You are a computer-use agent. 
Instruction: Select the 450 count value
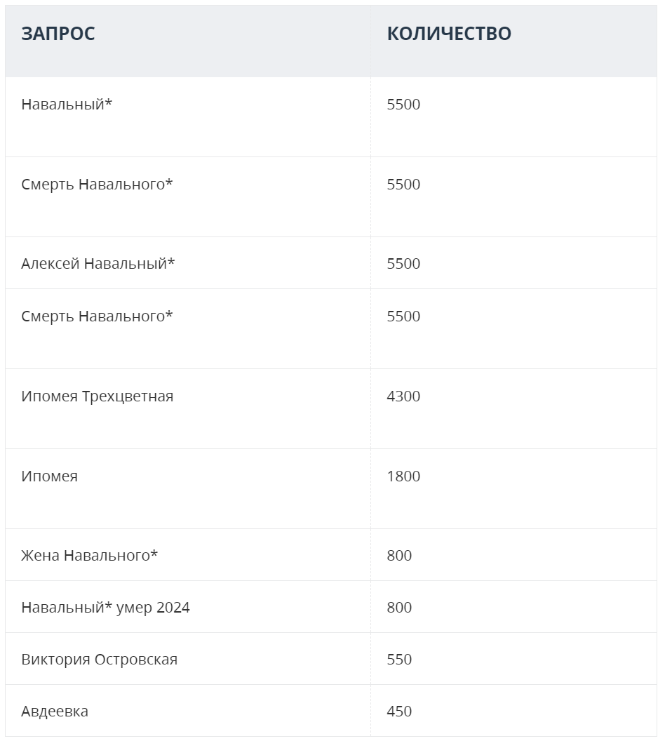click(x=399, y=712)
